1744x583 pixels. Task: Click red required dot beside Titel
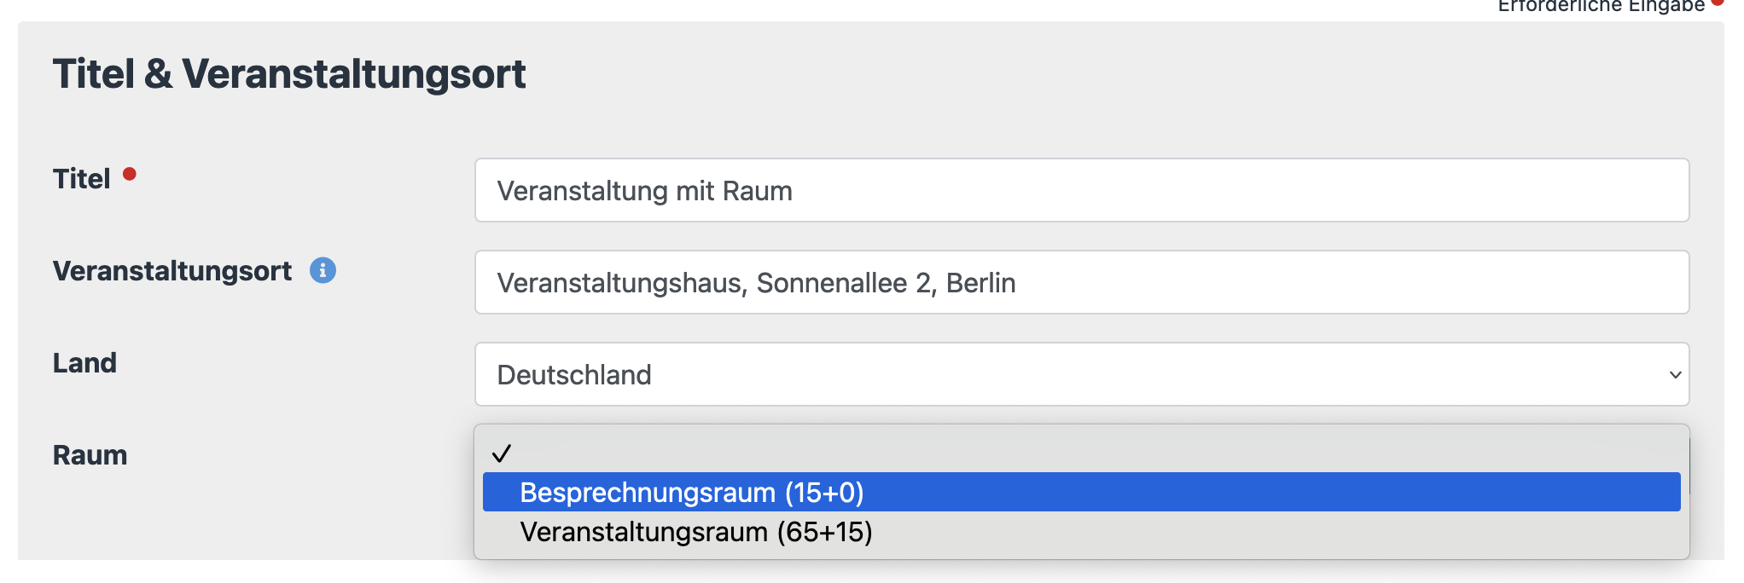[x=130, y=174]
